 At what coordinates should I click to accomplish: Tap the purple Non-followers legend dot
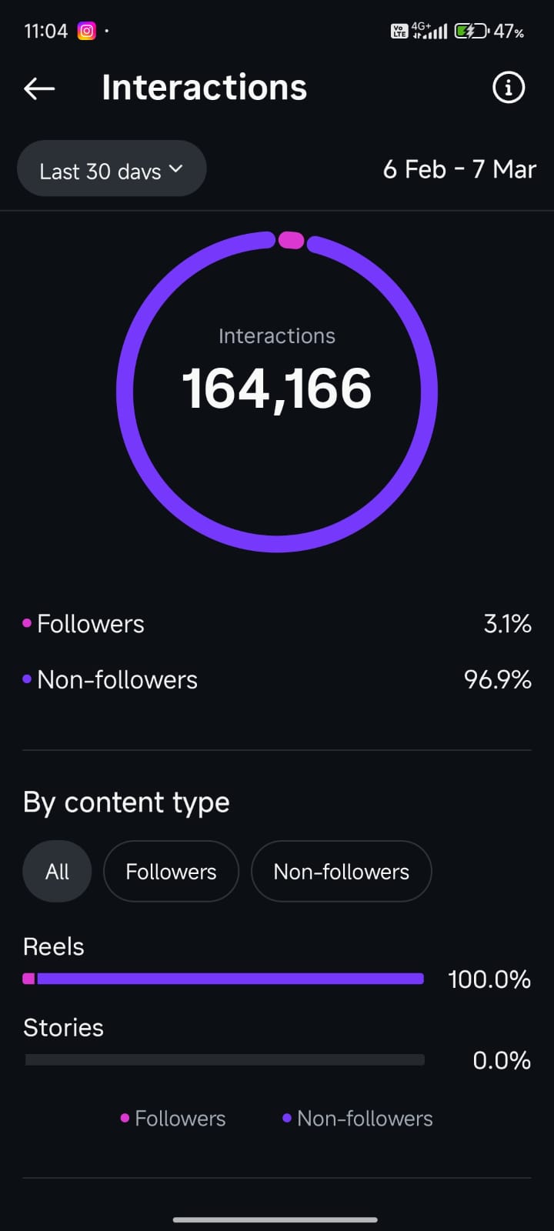point(27,679)
